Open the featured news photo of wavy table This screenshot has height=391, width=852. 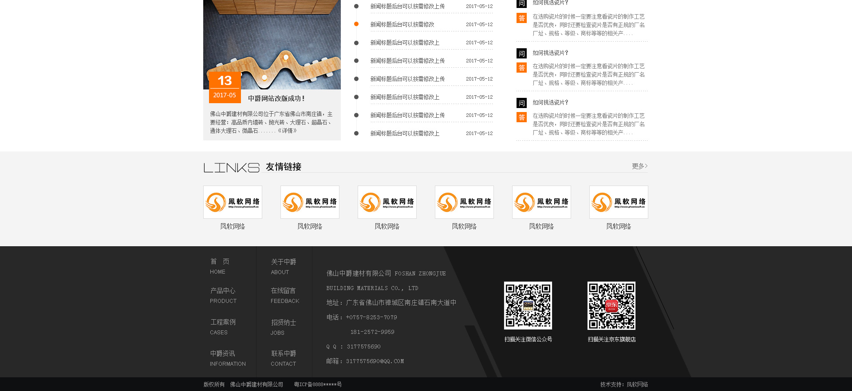(272, 40)
